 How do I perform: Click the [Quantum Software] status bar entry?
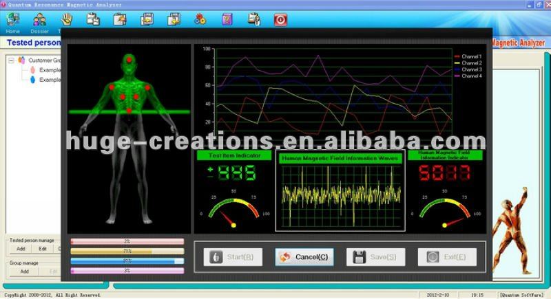click(522, 295)
